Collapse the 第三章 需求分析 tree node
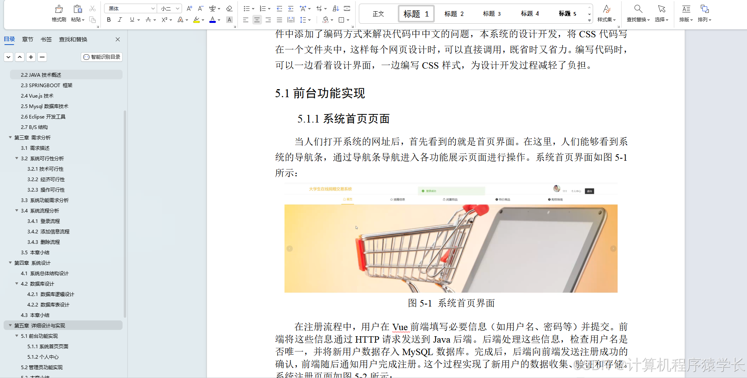Screen dimensions: 747x378 tap(10, 137)
